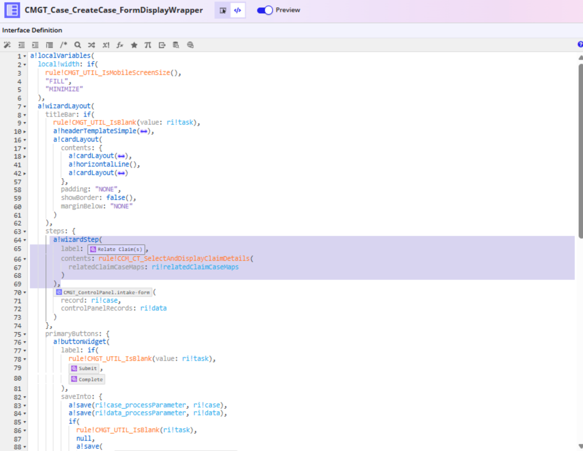The width and height of the screenshot is (583, 451).
Task: Collapse line 7 a!wizardLayout fold arrow
Action: (x=25, y=107)
